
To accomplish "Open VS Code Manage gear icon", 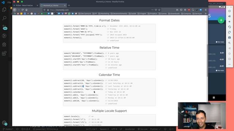I will pos(4,123).
